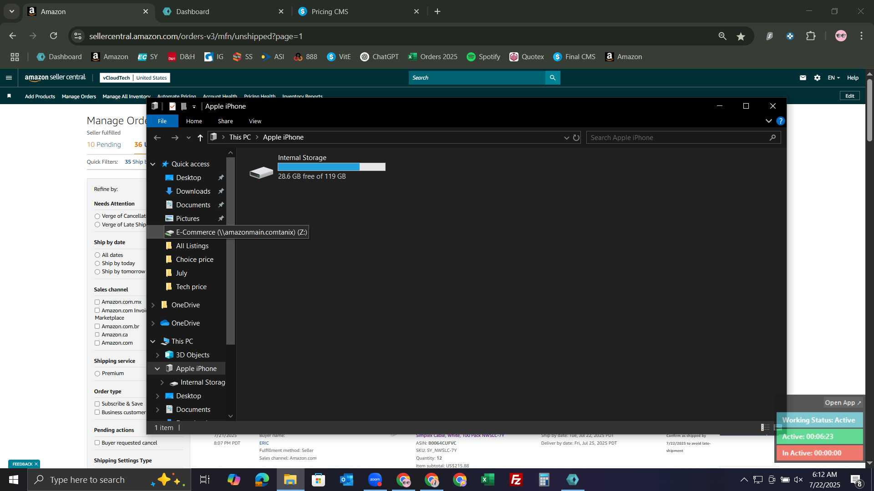Click Chrome zoom magnifier icon in address bar
This screenshot has height=491, width=874.
pos(722,36)
